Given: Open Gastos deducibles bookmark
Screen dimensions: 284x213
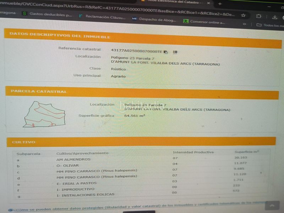Looking at the screenshot, I should pyautogui.click(x=47, y=14).
